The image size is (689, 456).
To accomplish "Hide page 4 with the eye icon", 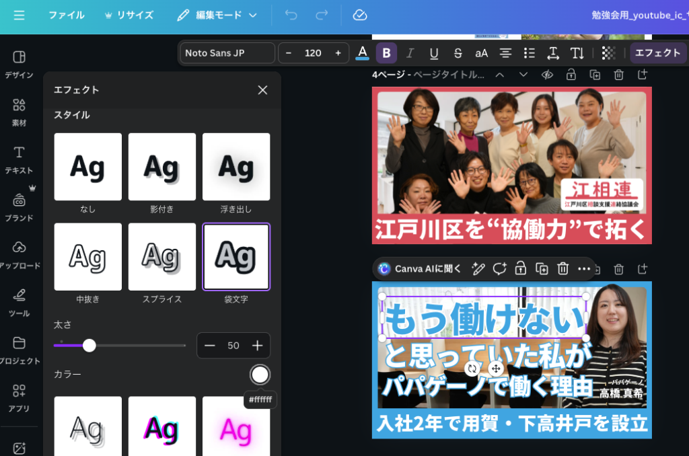I will [547, 75].
